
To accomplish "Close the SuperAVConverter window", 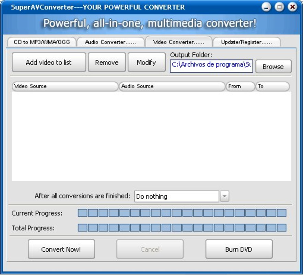I will tap(292, 7).
